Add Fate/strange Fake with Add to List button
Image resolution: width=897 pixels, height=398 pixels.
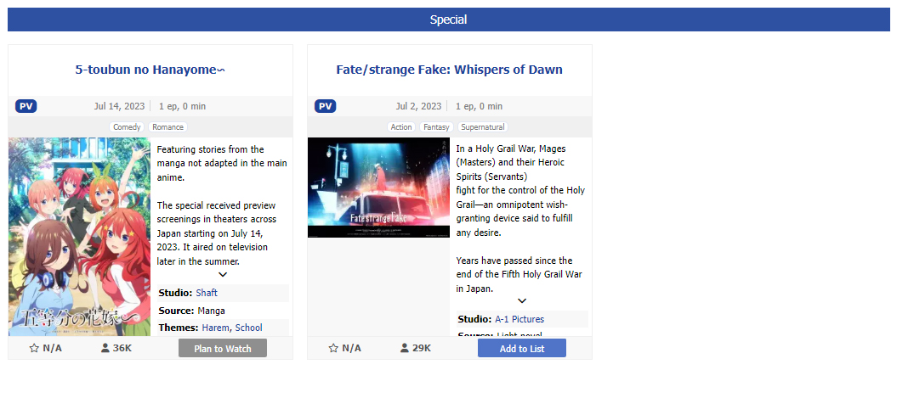click(x=522, y=348)
